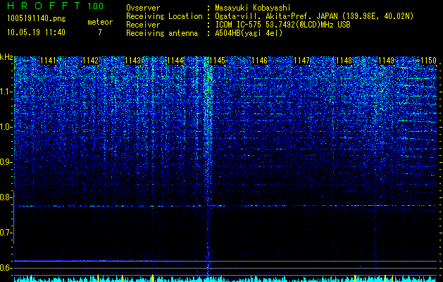Click the 1142 time marker
Viewport: 443px width, 282px height.
[x=91, y=61]
